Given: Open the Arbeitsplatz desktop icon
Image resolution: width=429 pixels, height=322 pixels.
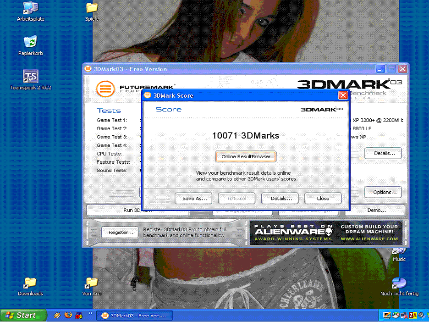Looking at the screenshot, I should [x=30, y=11].
